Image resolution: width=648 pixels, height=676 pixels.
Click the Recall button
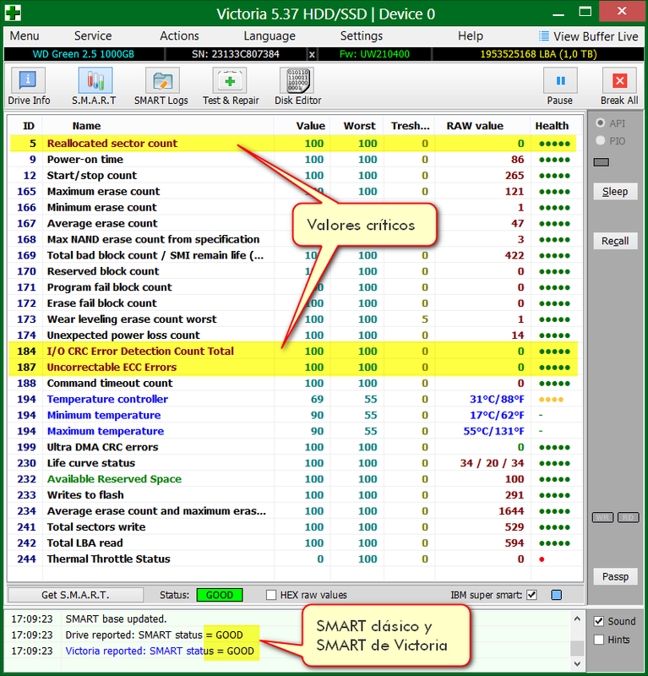(615, 241)
